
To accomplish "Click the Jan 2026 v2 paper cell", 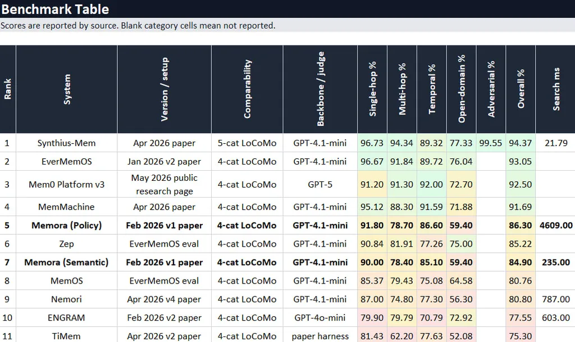I will [x=165, y=161].
